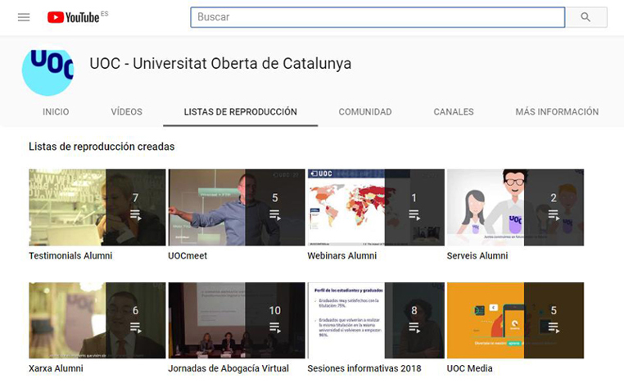Click the search magnifier button
624x383 pixels.
(x=586, y=17)
